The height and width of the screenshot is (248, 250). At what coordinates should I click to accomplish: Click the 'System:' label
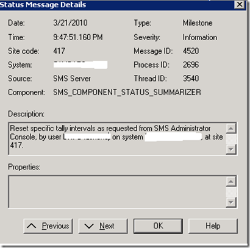pyautogui.click(x=20, y=65)
